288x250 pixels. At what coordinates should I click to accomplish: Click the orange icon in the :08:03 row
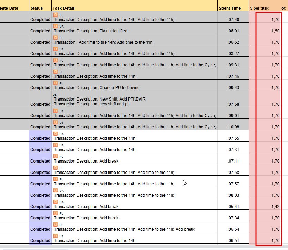56,190
